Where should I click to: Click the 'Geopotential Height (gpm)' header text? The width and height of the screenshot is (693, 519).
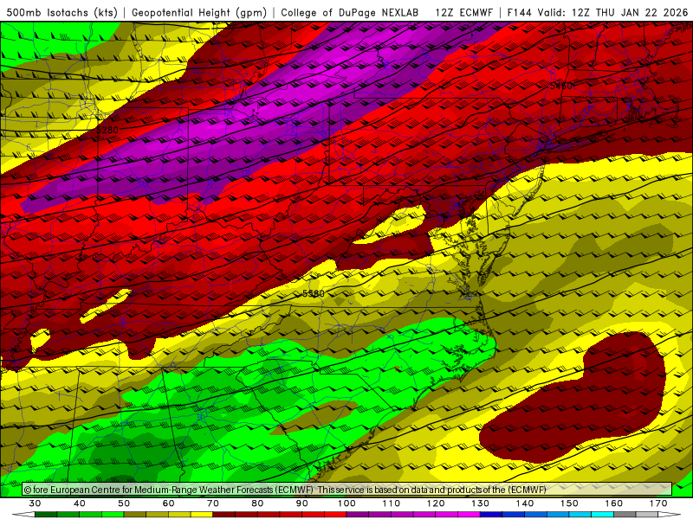click(199, 12)
